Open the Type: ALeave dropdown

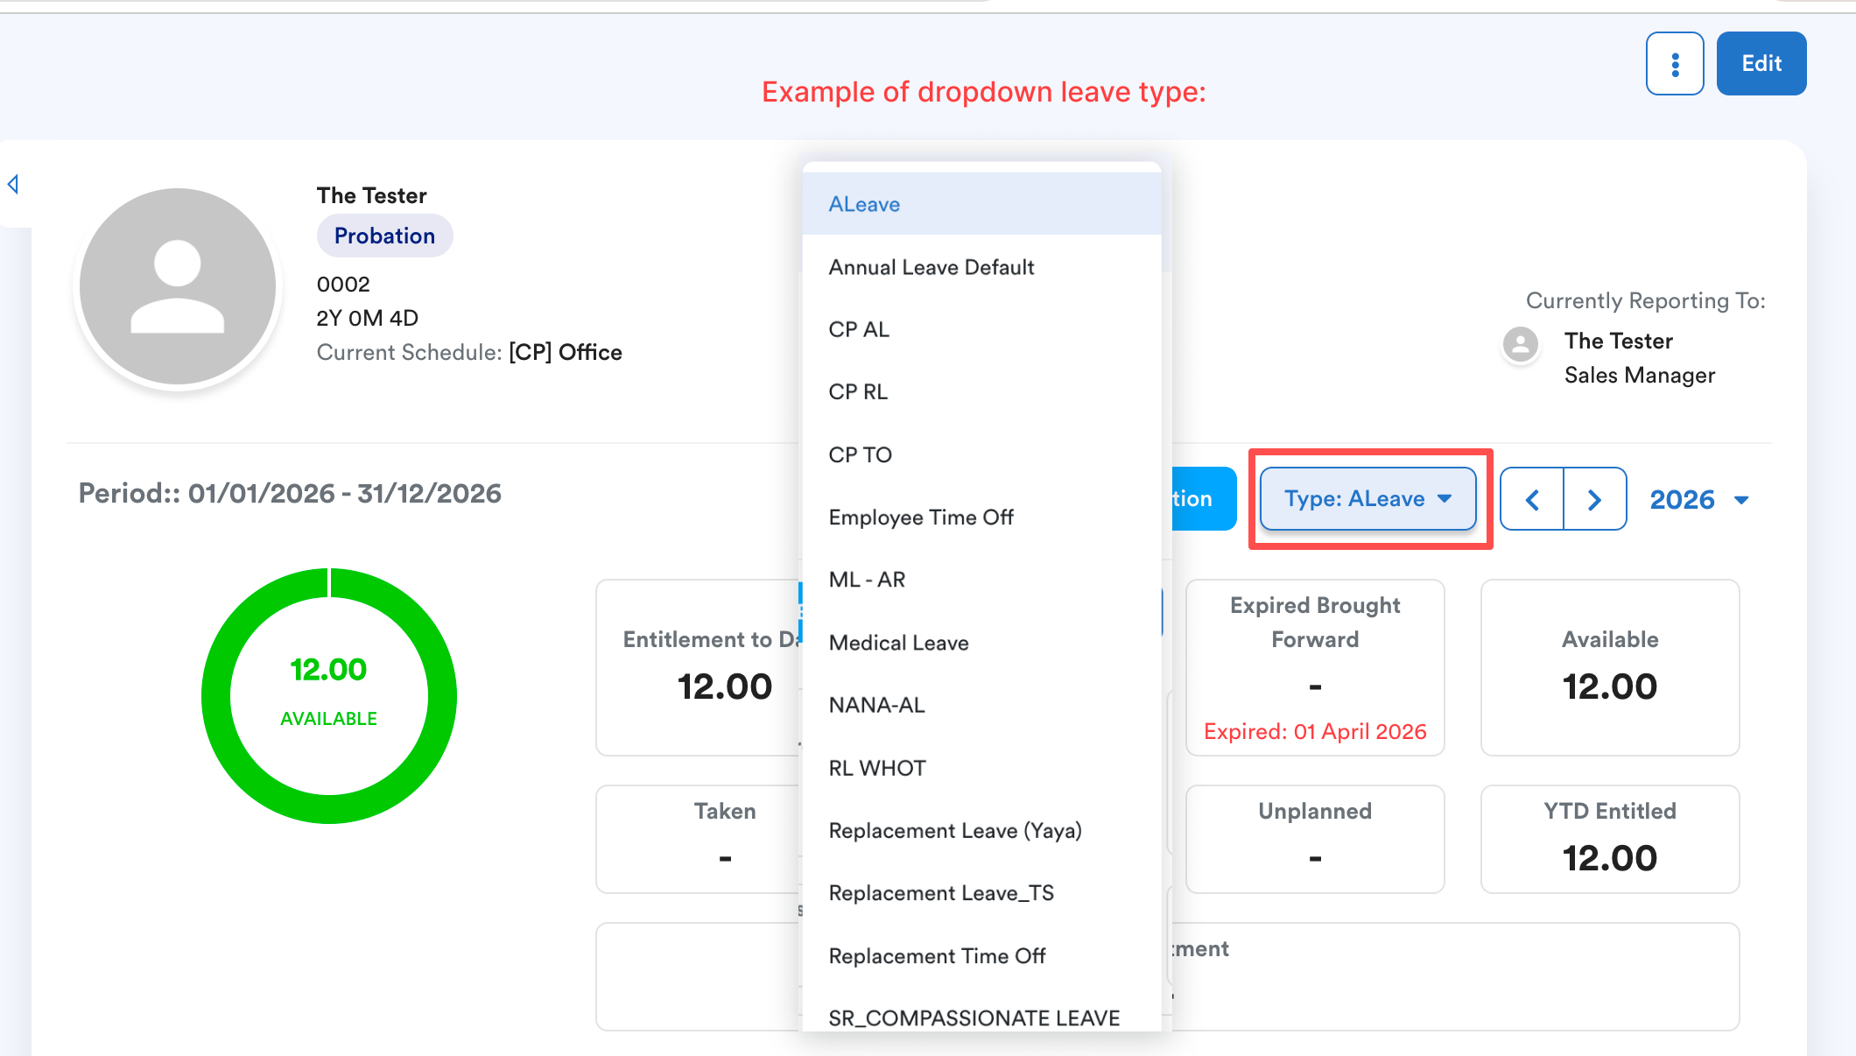(x=1367, y=499)
